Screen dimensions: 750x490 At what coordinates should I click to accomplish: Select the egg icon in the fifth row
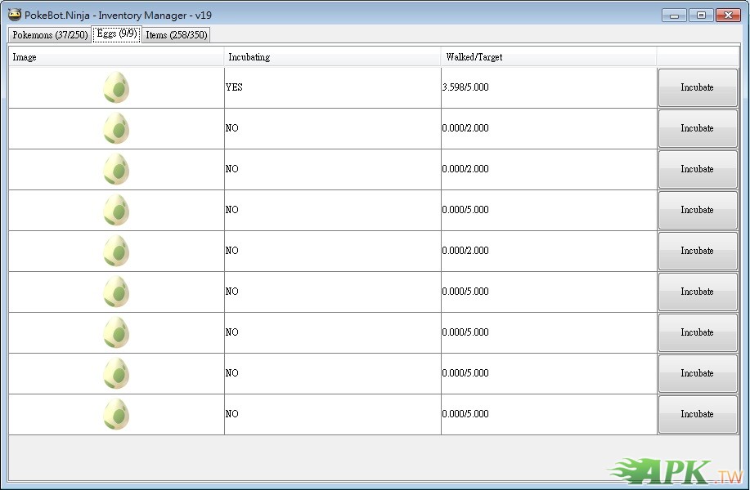[116, 251]
